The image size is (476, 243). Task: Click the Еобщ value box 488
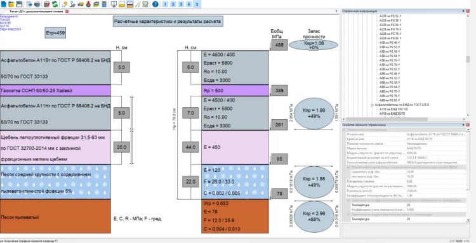click(x=279, y=45)
